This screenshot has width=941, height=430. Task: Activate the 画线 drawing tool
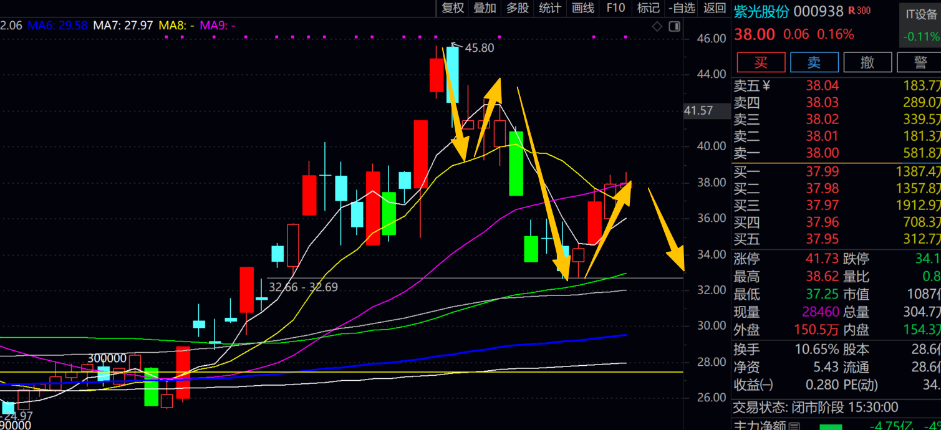[583, 8]
